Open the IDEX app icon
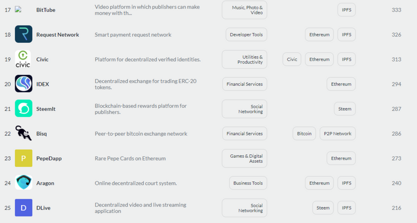The height and width of the screenshot is (223, 417). tap(23, 84)
